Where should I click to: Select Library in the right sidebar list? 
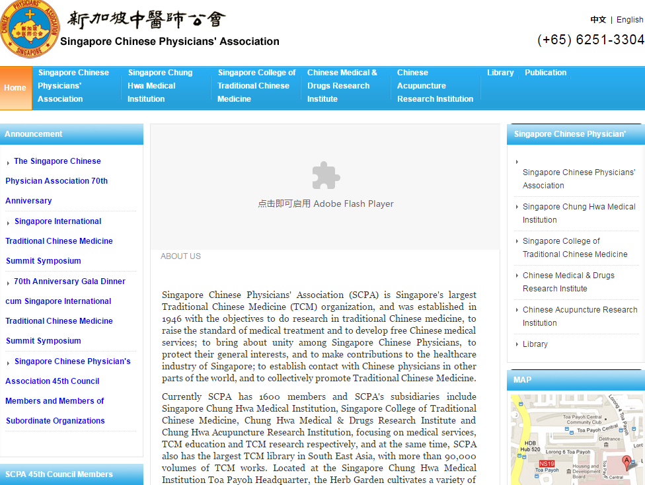pos(535,344)
